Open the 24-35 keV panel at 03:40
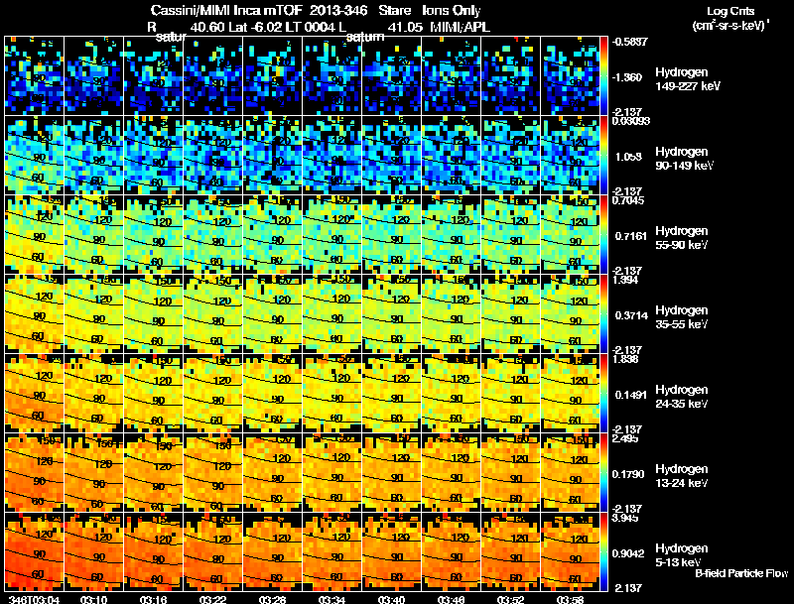The height and width of the screenshot is (604, 794). (391, 393)
